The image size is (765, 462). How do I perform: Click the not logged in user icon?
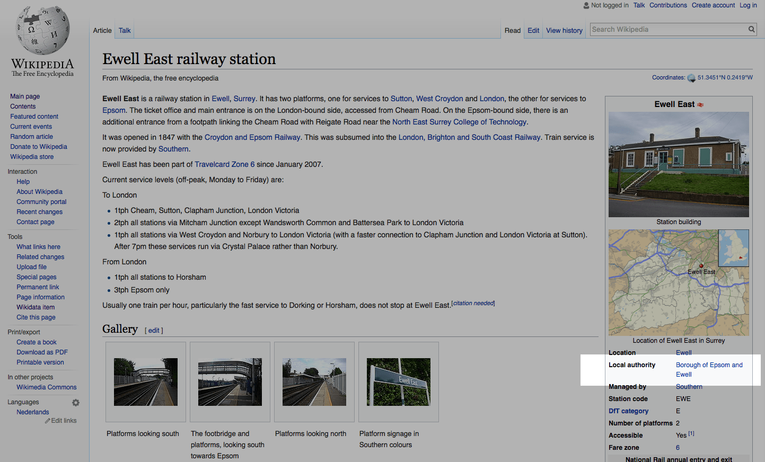586,5
